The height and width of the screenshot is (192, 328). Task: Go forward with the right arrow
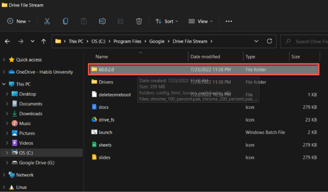click(x=21, y=41)
